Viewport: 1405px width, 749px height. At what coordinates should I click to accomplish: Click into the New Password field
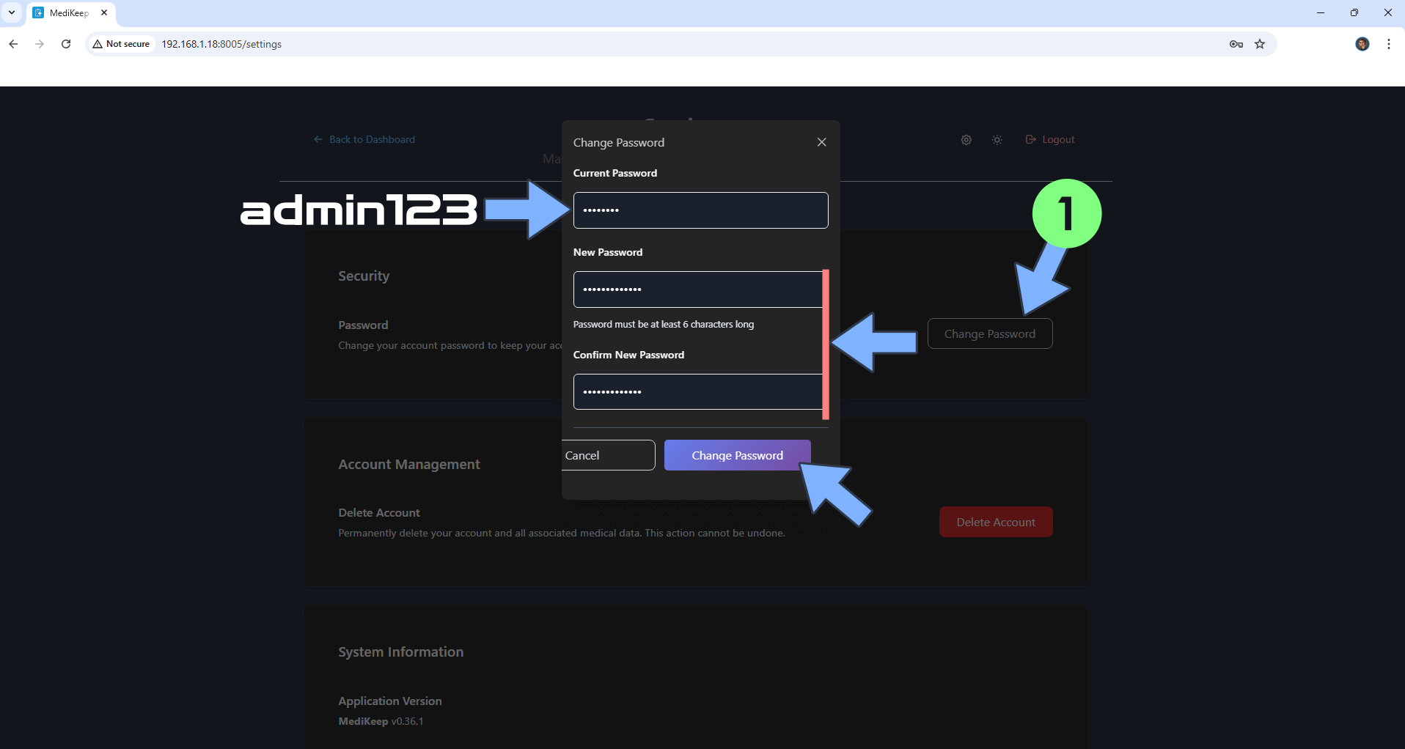coord(697,289)
